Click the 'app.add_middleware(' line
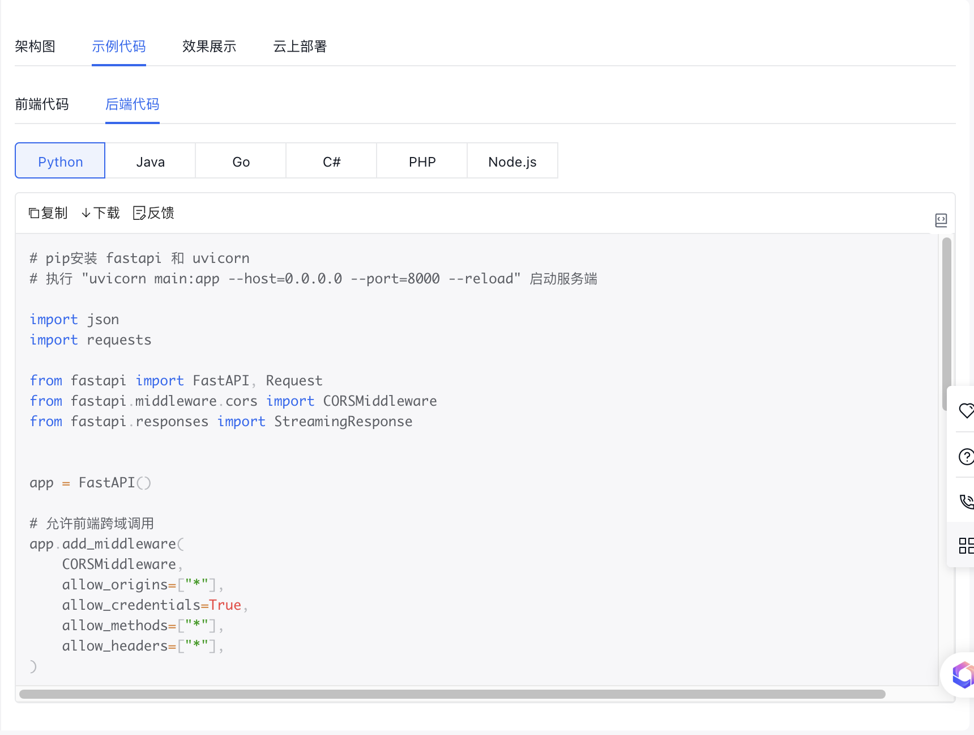974x735 pixels. click(x=107, y=544)
